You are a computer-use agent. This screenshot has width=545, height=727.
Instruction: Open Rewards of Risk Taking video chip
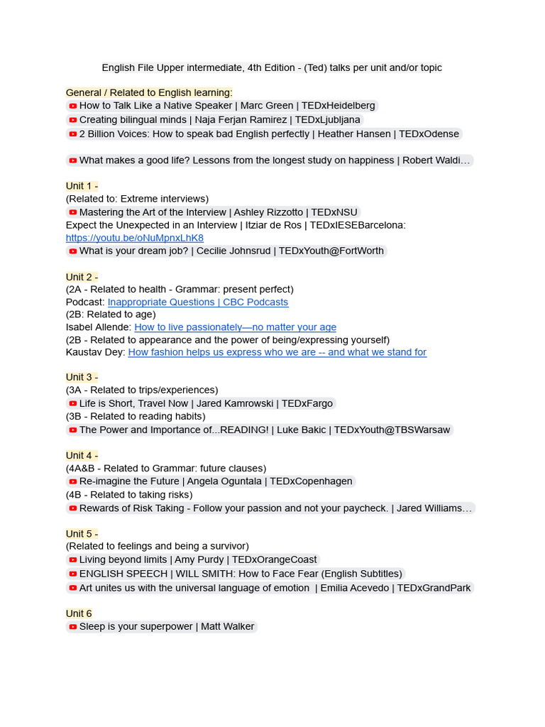pyautogui.click(x=270, y=508)
